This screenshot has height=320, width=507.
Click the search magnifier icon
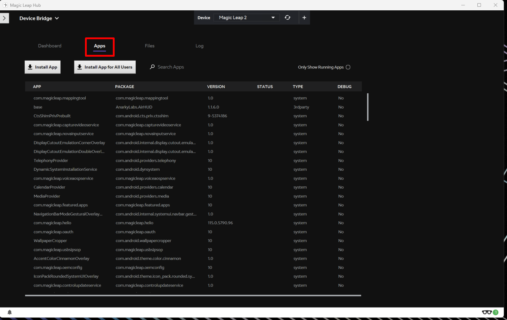pos(152,67)
